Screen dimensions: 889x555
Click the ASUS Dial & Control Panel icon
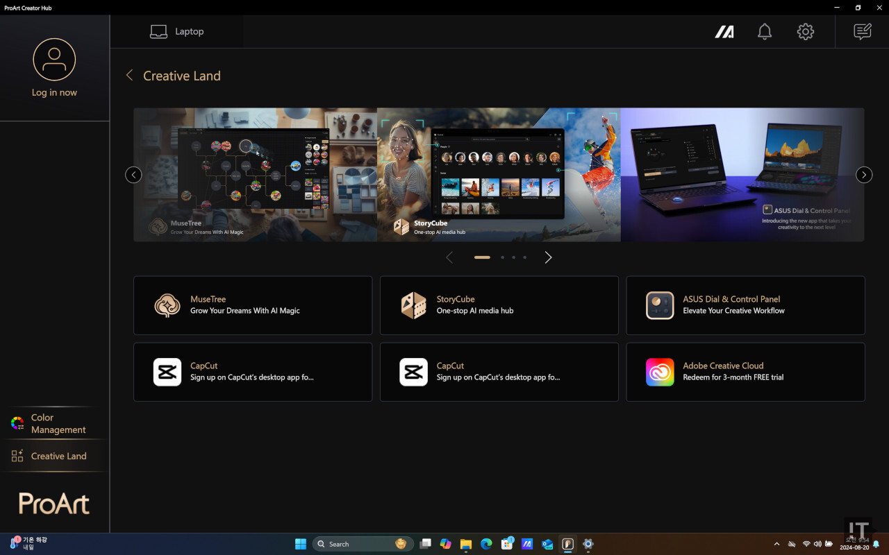click(660, 305)
